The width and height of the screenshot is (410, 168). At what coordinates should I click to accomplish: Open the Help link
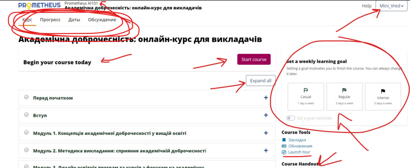tap(366, 6)
